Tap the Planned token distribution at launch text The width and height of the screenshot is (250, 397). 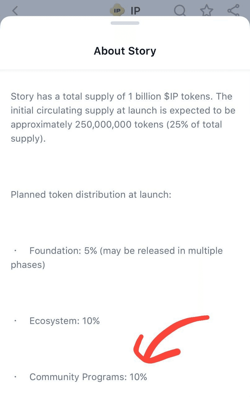coord(91,195)
